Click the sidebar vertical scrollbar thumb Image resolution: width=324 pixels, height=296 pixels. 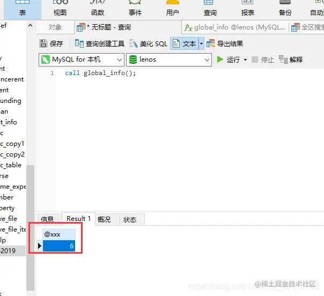point(30,227)
